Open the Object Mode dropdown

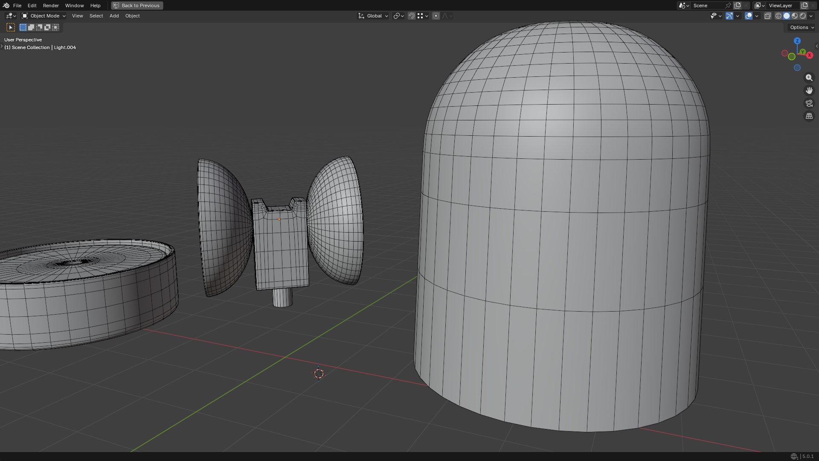click(x=44, y=16)
